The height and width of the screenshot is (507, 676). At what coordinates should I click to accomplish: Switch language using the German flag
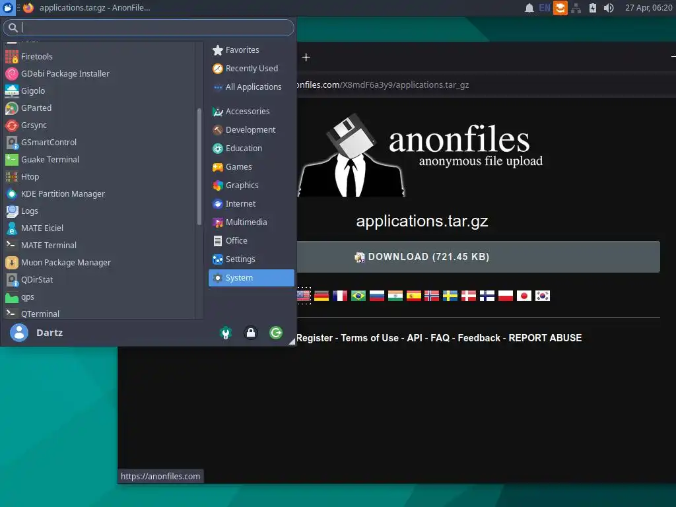[321, 296]
